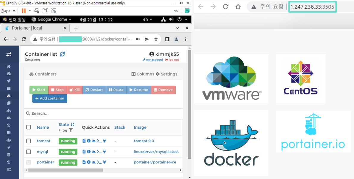This screenshot has height=179, width=354.
Task: Click the horizontal table scrollbar
Action: 66,170
